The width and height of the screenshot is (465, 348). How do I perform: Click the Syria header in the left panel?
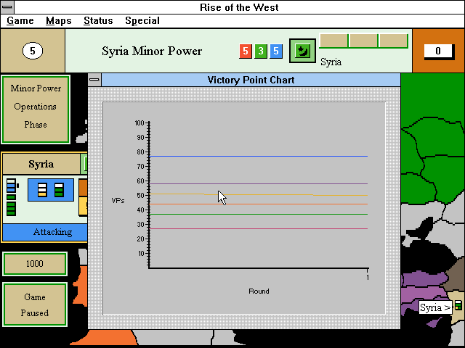tap(41, 164)
